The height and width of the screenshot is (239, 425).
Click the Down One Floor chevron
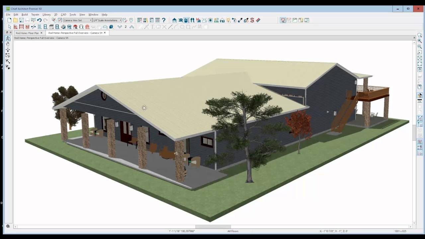(120, 27)
